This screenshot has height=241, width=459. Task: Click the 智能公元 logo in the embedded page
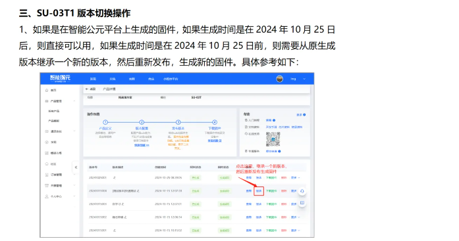click(60, 78)
